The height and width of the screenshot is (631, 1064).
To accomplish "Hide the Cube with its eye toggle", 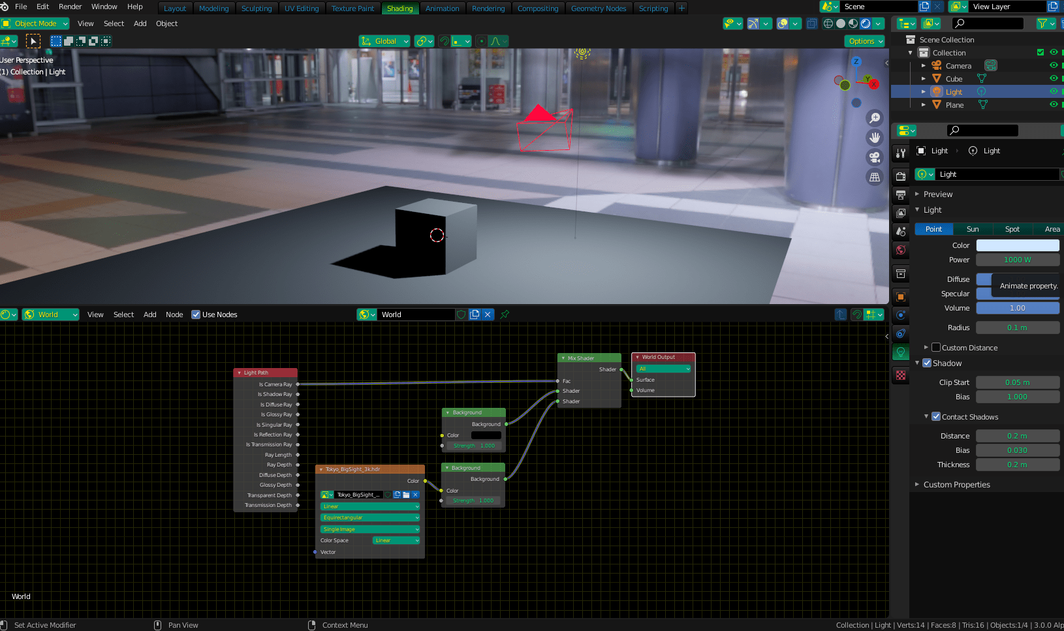I will 1053,78.
